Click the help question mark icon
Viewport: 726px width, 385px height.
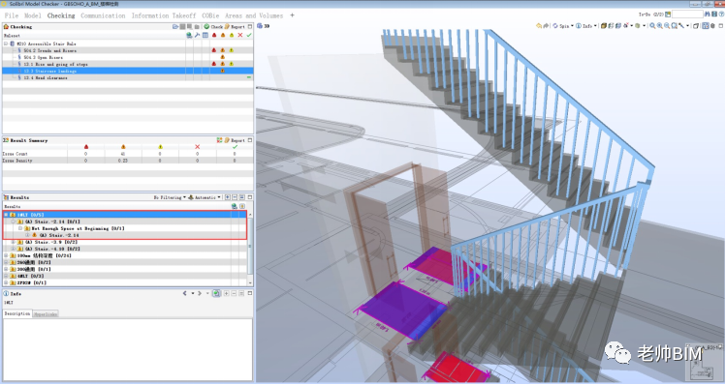pos(721,15)
